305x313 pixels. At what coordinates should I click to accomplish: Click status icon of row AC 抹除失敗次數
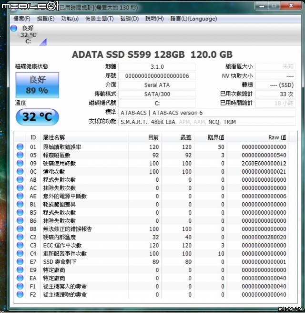[x=20, y=188]
